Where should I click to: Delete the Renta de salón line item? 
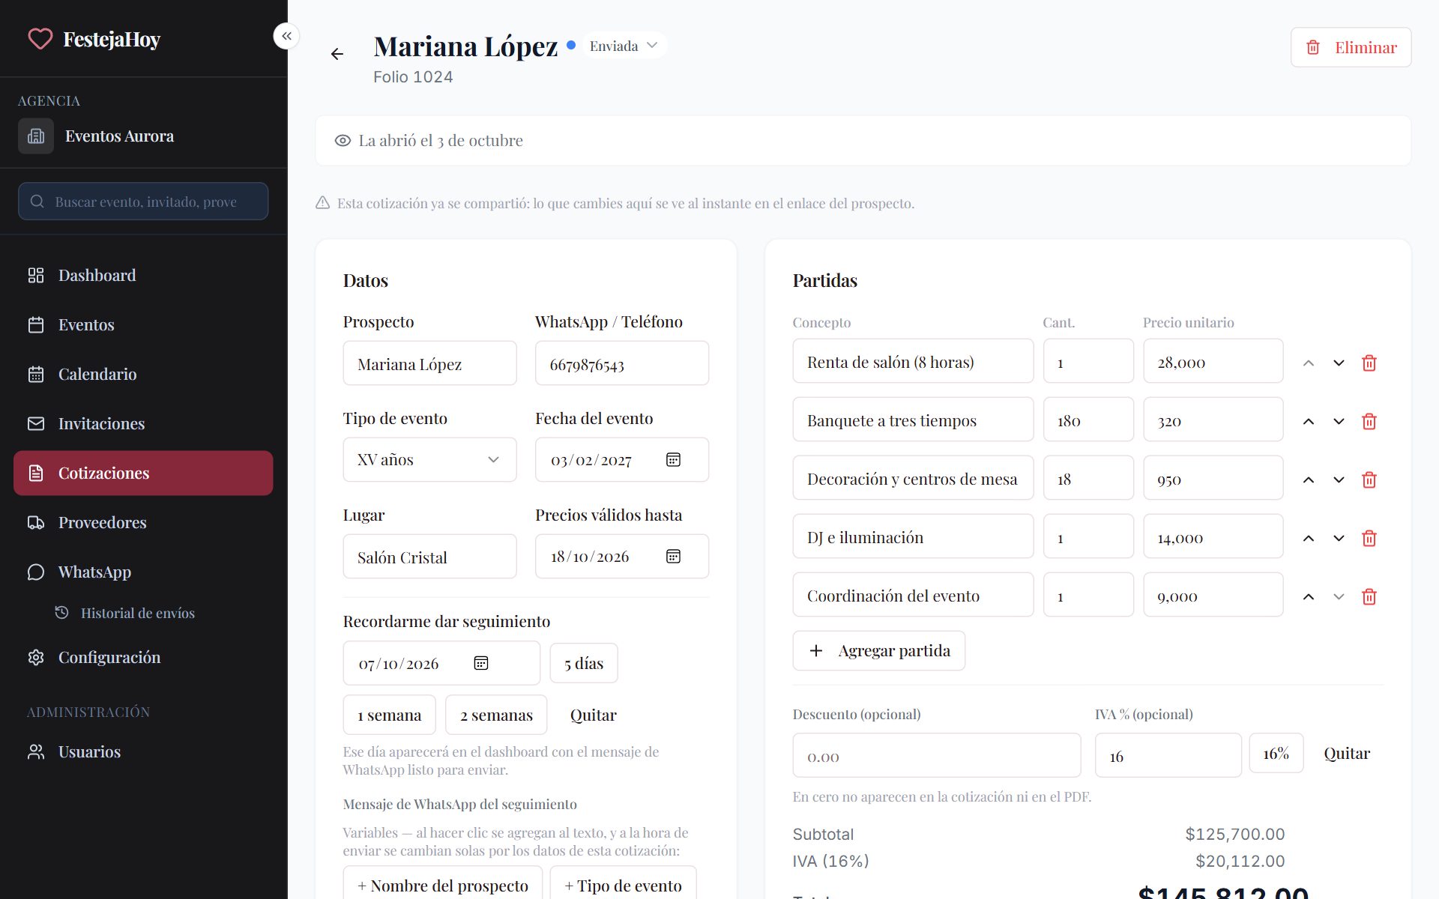pyautogui.click(x=1369, y=363)
